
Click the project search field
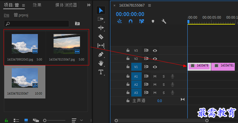tap(37, 24)
